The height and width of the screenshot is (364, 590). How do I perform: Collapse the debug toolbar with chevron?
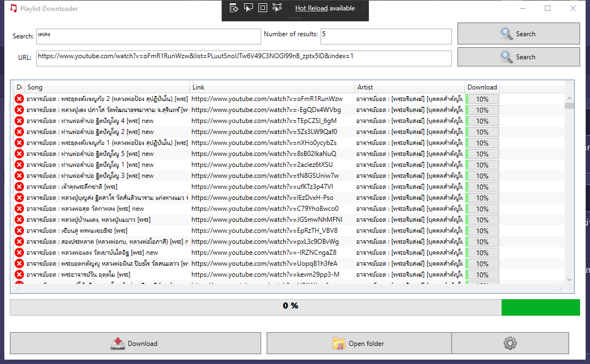coord(363,8)
